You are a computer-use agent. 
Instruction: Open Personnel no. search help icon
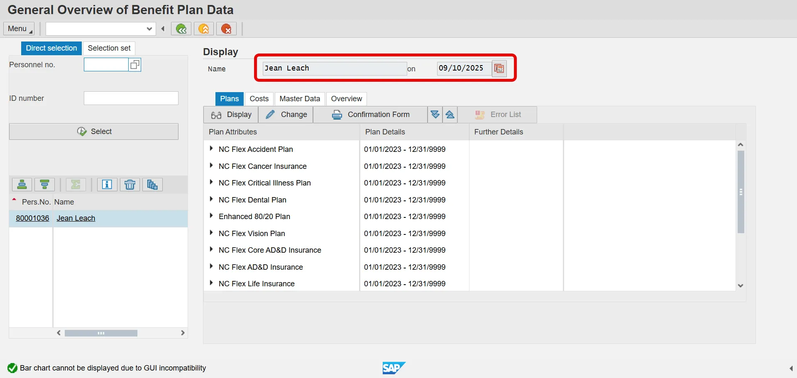(134, 65)
